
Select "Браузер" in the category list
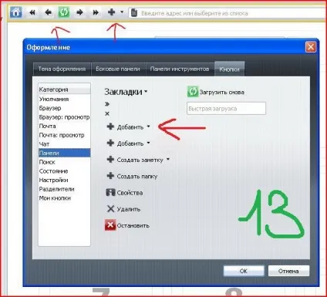64,108
